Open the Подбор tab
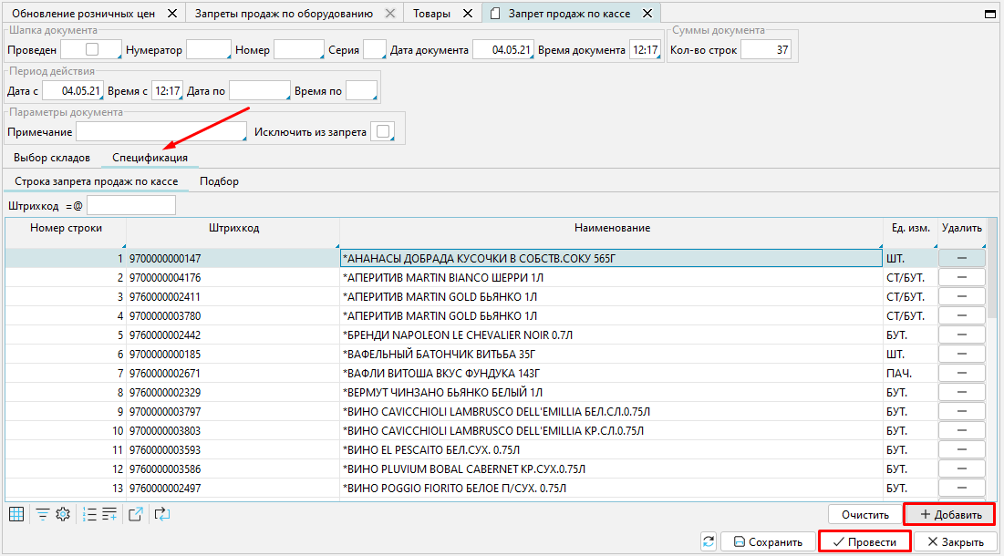This screenshot has width=1004, height=556. tap(219, 181)
